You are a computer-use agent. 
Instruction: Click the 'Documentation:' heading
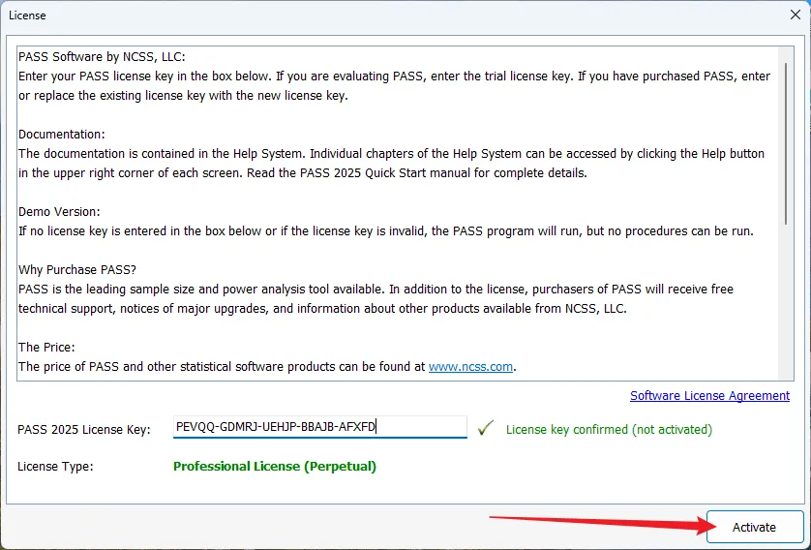(62, 135)
